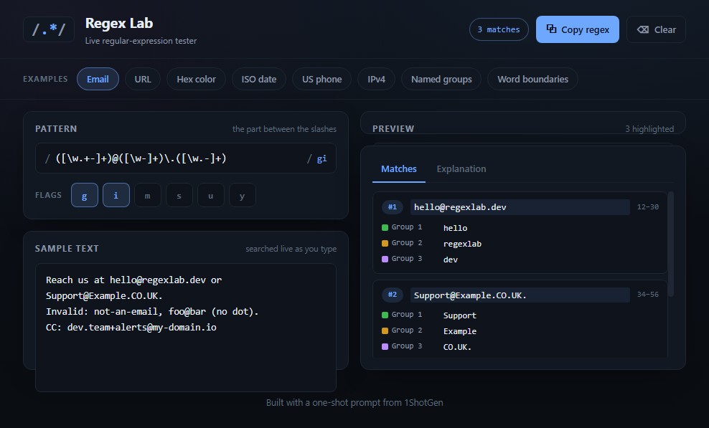Click green Group 1 swatch of match #2
This screenshot has width=709, height=428.
(385, 315)
